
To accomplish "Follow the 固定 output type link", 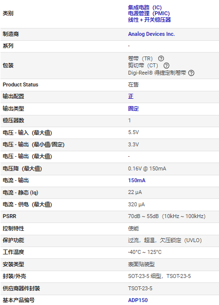I will click(x=133, y=109).
